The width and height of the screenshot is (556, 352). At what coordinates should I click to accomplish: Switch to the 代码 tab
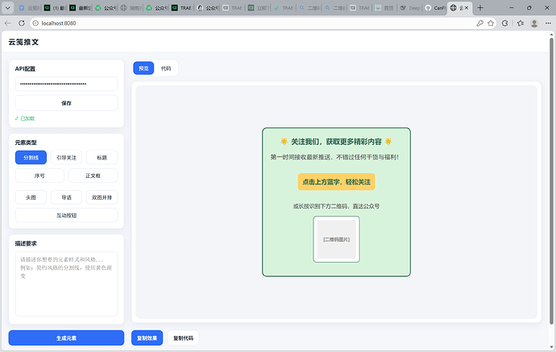point(166,68)
